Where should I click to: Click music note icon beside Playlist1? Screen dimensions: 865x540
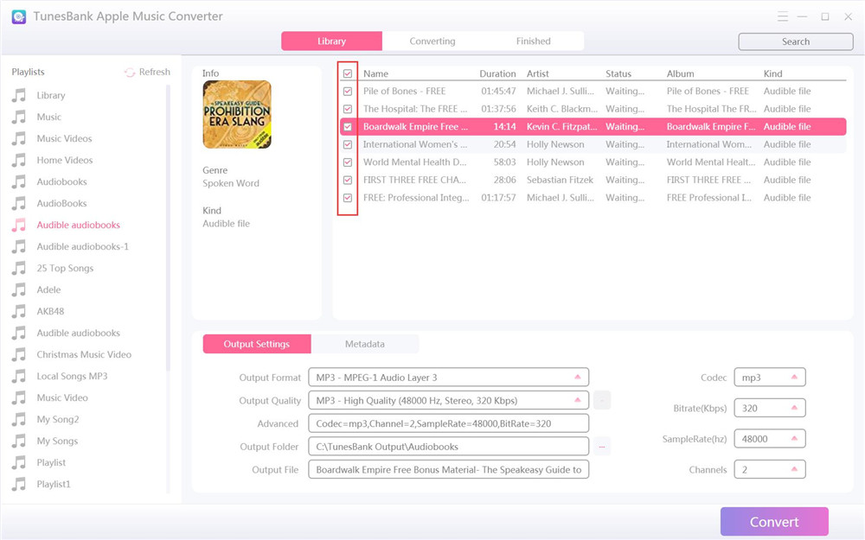19,485
